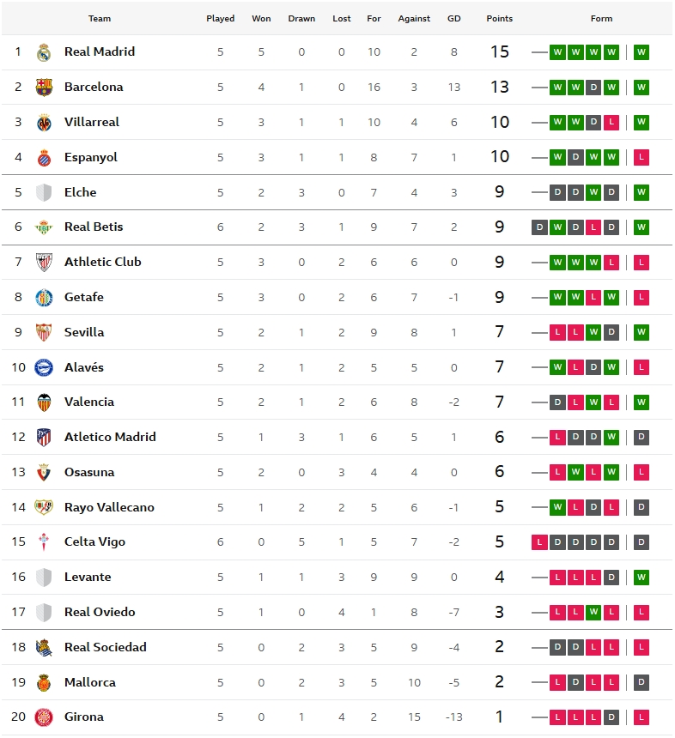
Task: Click the Sevilla club crest
Action: pos(44,332)
